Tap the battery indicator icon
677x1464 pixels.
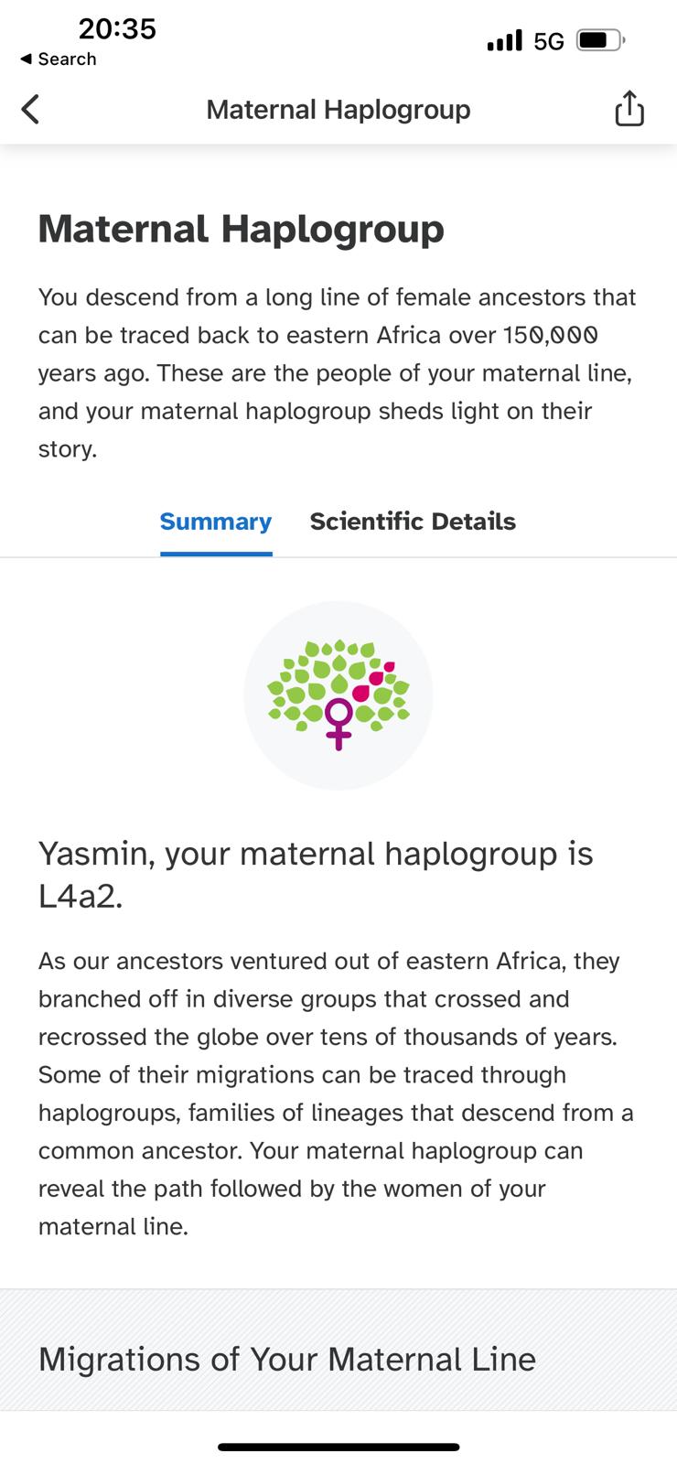(x=601, y=40)
